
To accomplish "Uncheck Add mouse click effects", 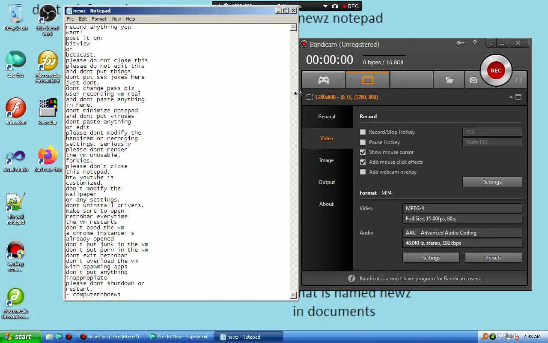I will (363, 162).
